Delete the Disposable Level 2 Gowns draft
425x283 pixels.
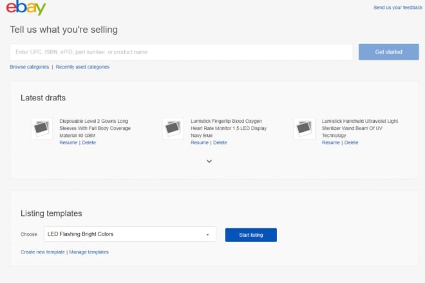click(x=89, y=142)
